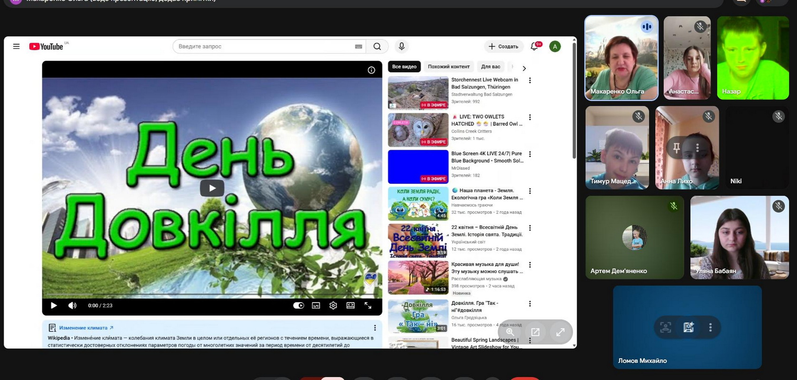The width and height of the screenshot is (797, 380).
Task: Expand more category chips with right chevron
Action: point(524,68)
